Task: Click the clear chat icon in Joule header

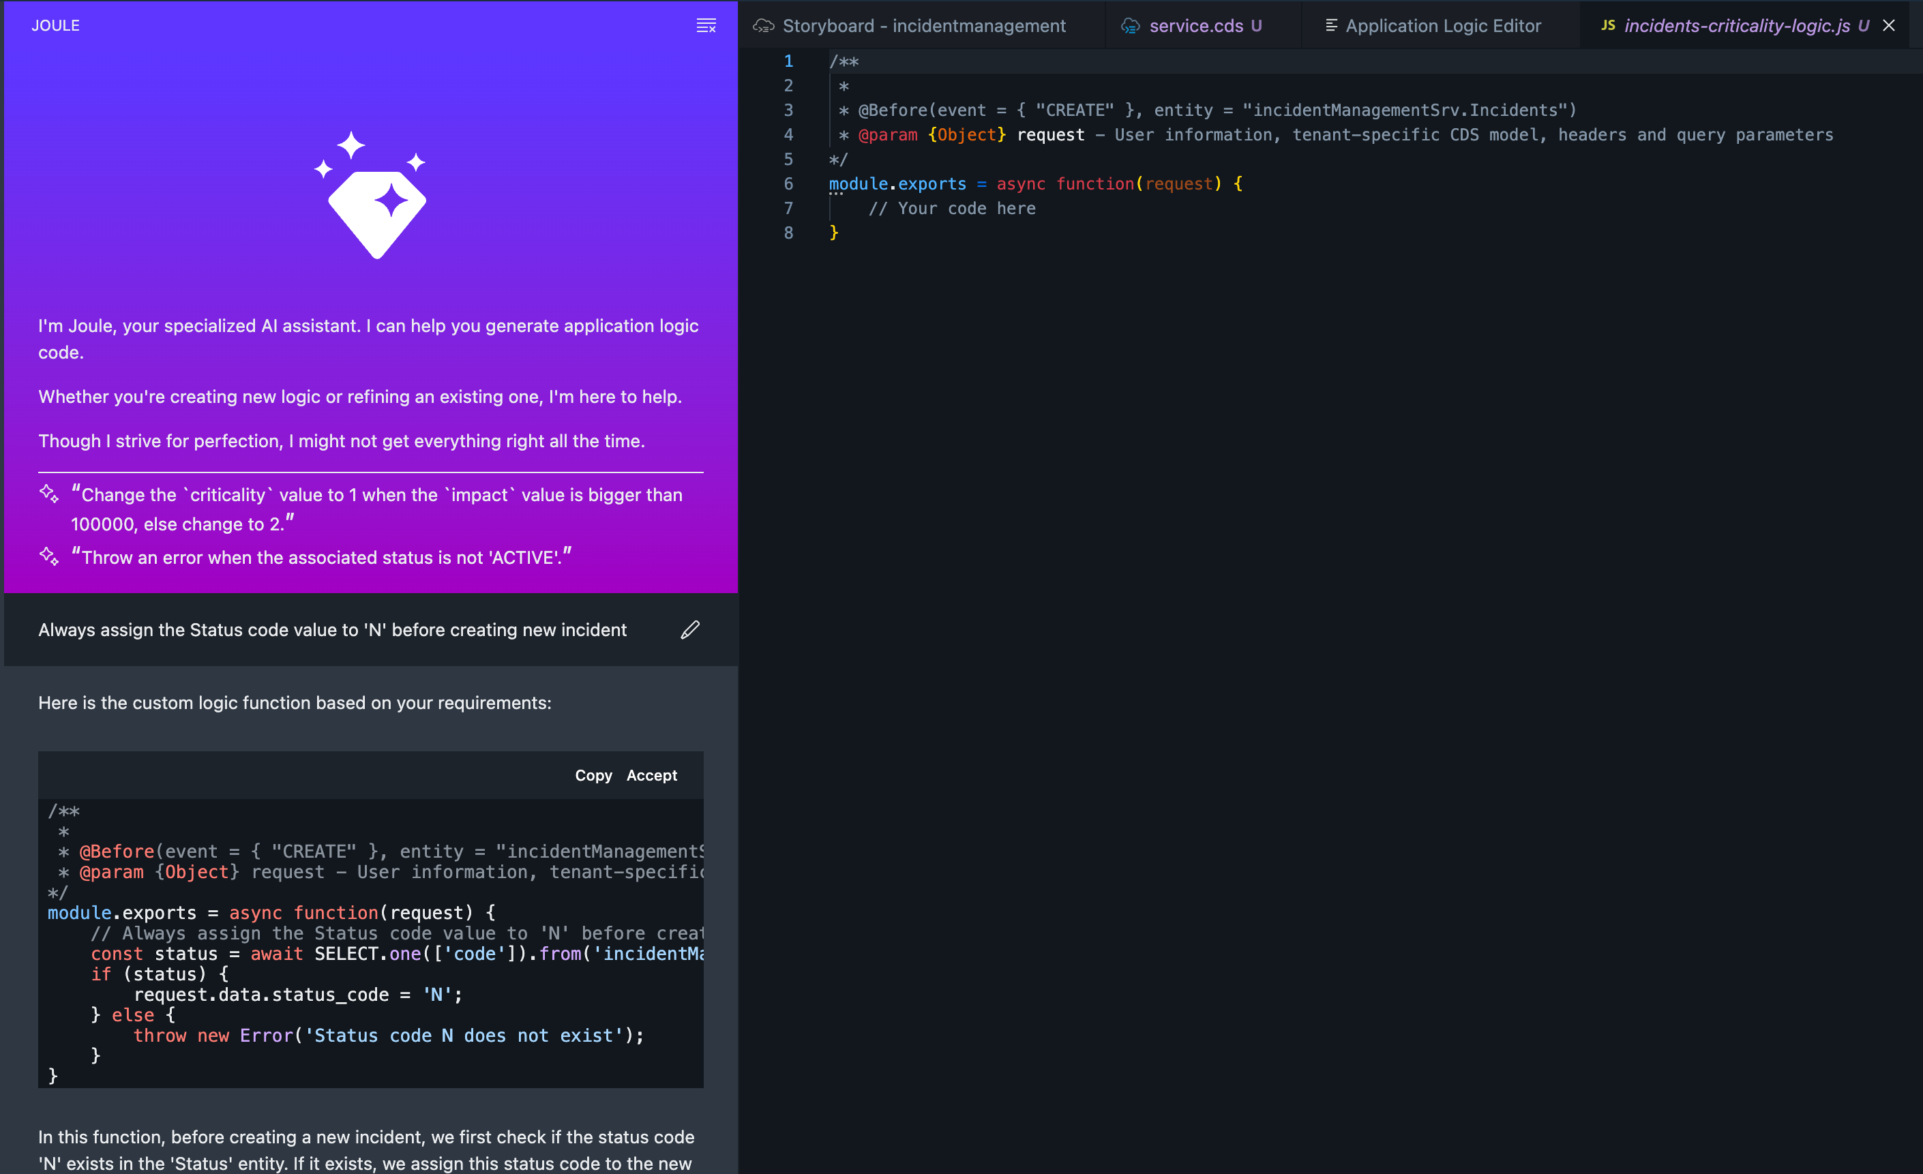Action: tap(706, 26)
